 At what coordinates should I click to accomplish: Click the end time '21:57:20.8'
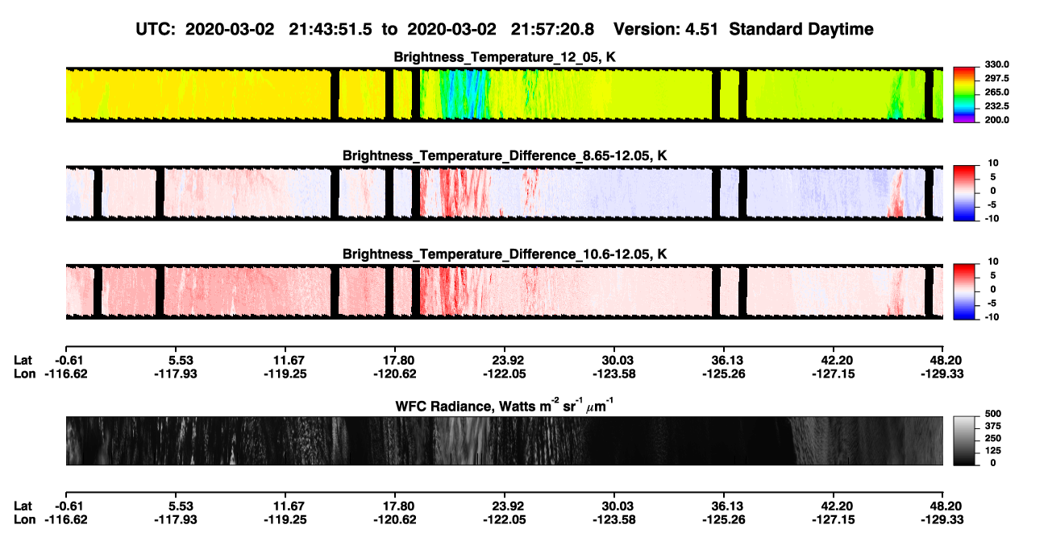pos(553,29)
